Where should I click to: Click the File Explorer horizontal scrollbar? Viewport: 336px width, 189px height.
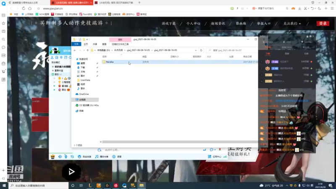pos(180,142)
